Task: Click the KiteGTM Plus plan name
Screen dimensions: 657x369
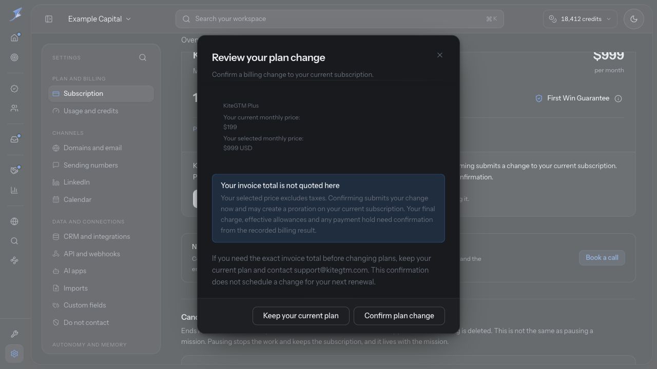Action: point(241,106)
